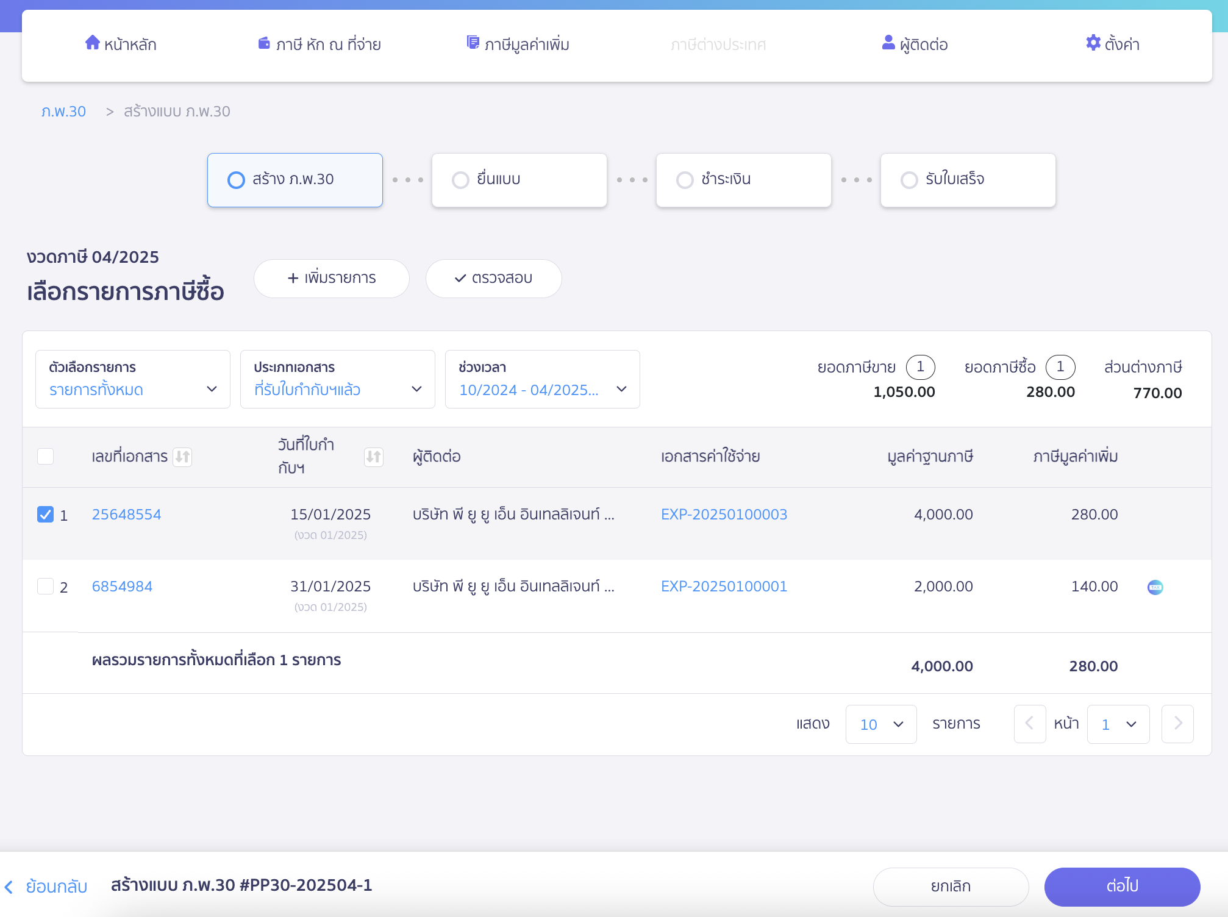This screenshot has width=1228, height=917.
Task: Select the ยื่นแบบ step tab
Action: click(x=519, y=180)
